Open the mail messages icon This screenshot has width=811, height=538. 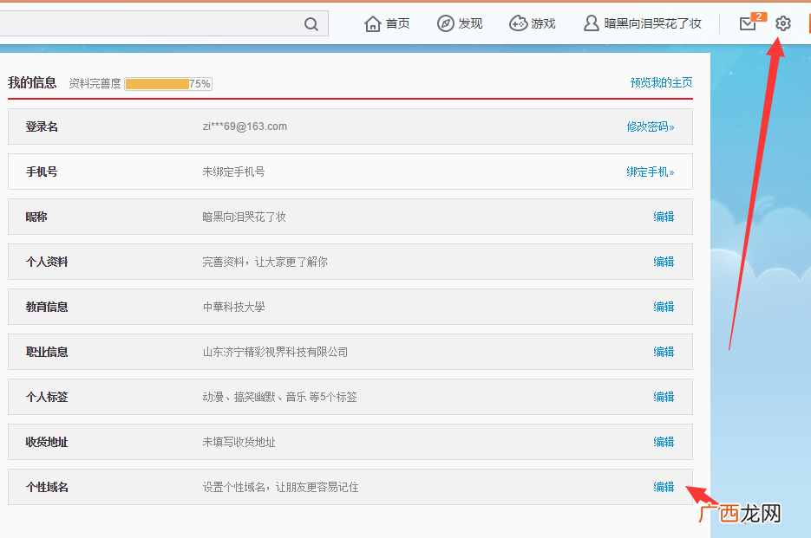(748, 23)
